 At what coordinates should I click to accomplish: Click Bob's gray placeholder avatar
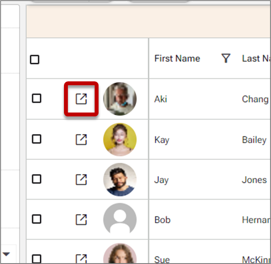[x=120, y=219]
